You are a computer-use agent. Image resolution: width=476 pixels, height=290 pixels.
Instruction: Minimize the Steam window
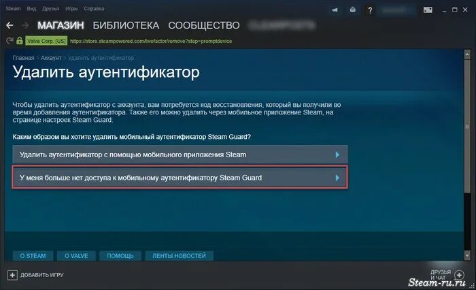(x=445, y=10)
